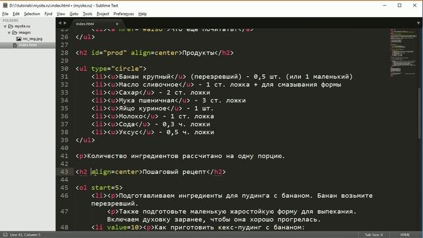This screenshot has width=423, height=238.
Task: Click the mysite.ru folder icon
Action: 11,26
